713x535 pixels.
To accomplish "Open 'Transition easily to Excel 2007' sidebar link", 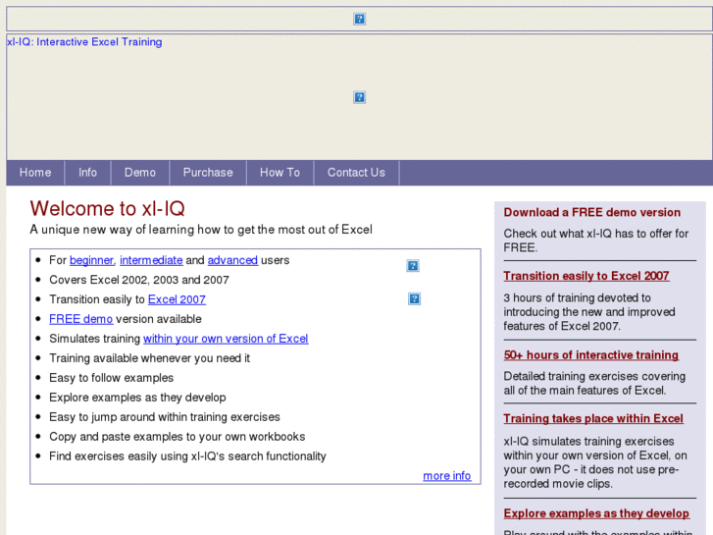I will pyautogui.click(x=586, y=276).
